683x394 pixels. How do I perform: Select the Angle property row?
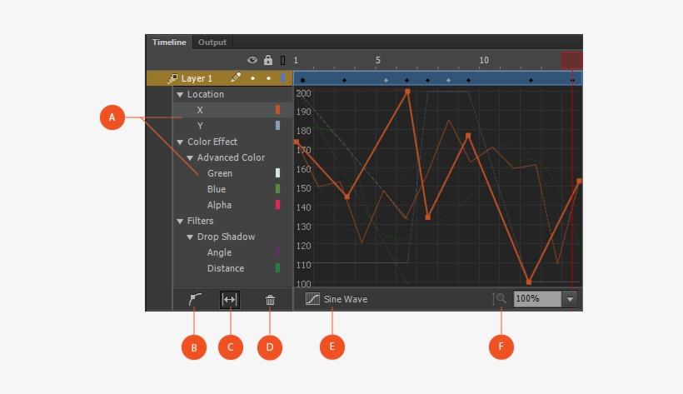click(x=232, y=252)
